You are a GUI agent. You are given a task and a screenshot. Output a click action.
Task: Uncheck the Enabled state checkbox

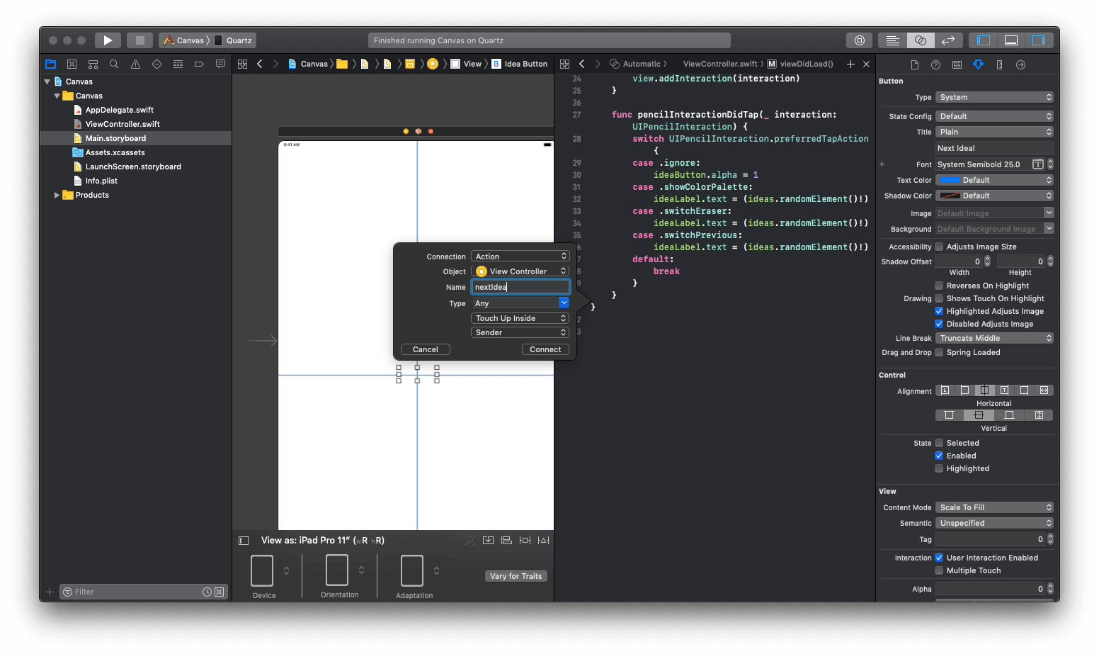939,456
